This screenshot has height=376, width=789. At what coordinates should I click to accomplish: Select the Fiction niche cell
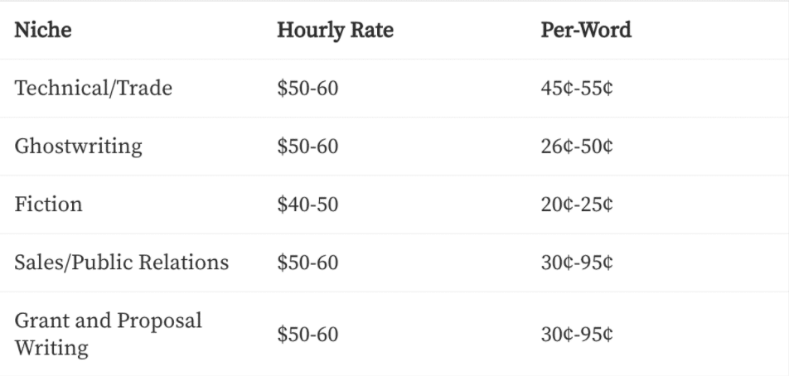tap(48, 205)
